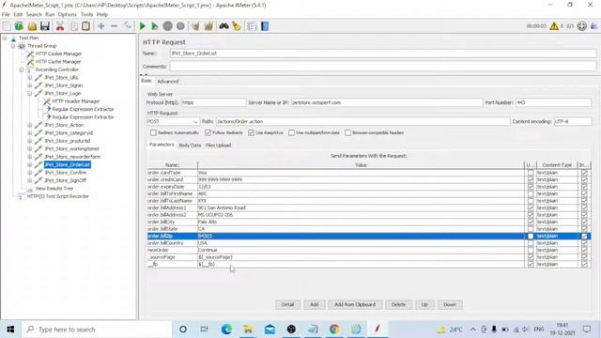The image size is (601, 338).
Task: Click the yellow warning triangle log icon
Action: [x=554, y=26]
